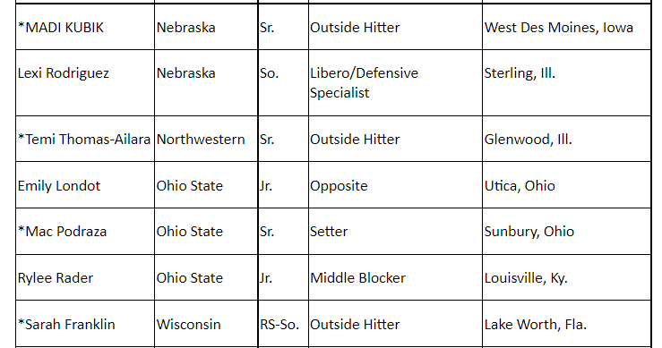Select the Emily Londot name cell
Screen dimensions: 662x348
[85, 185]
